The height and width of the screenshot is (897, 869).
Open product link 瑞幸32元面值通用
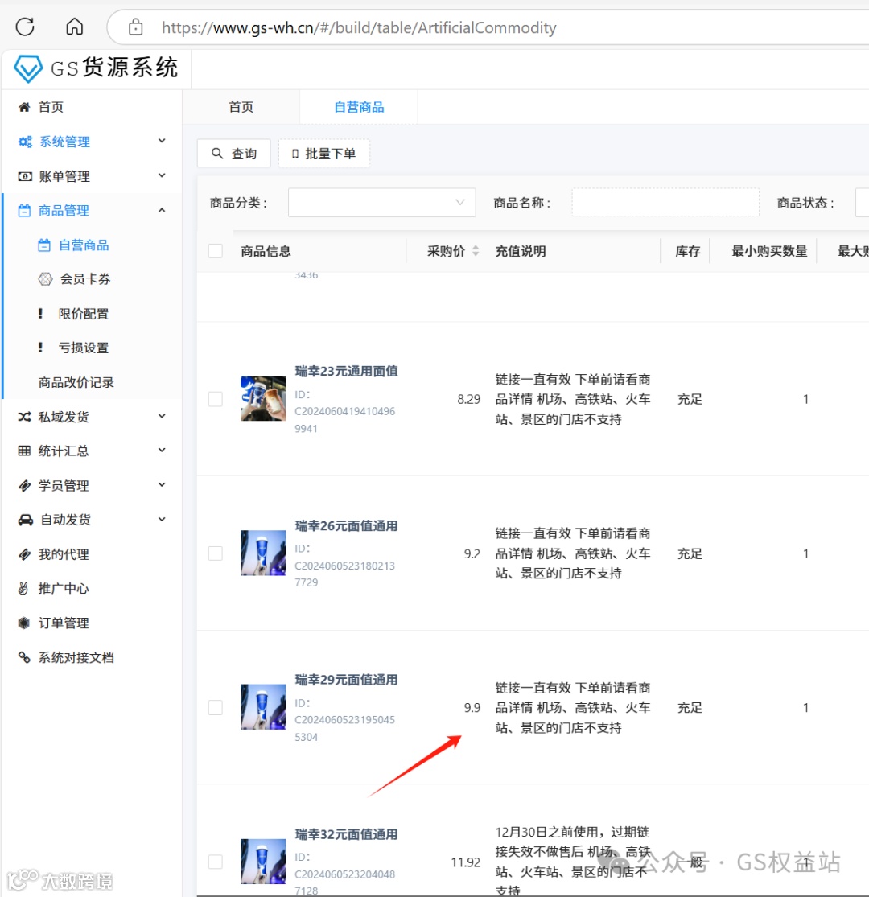coord(346,834)
